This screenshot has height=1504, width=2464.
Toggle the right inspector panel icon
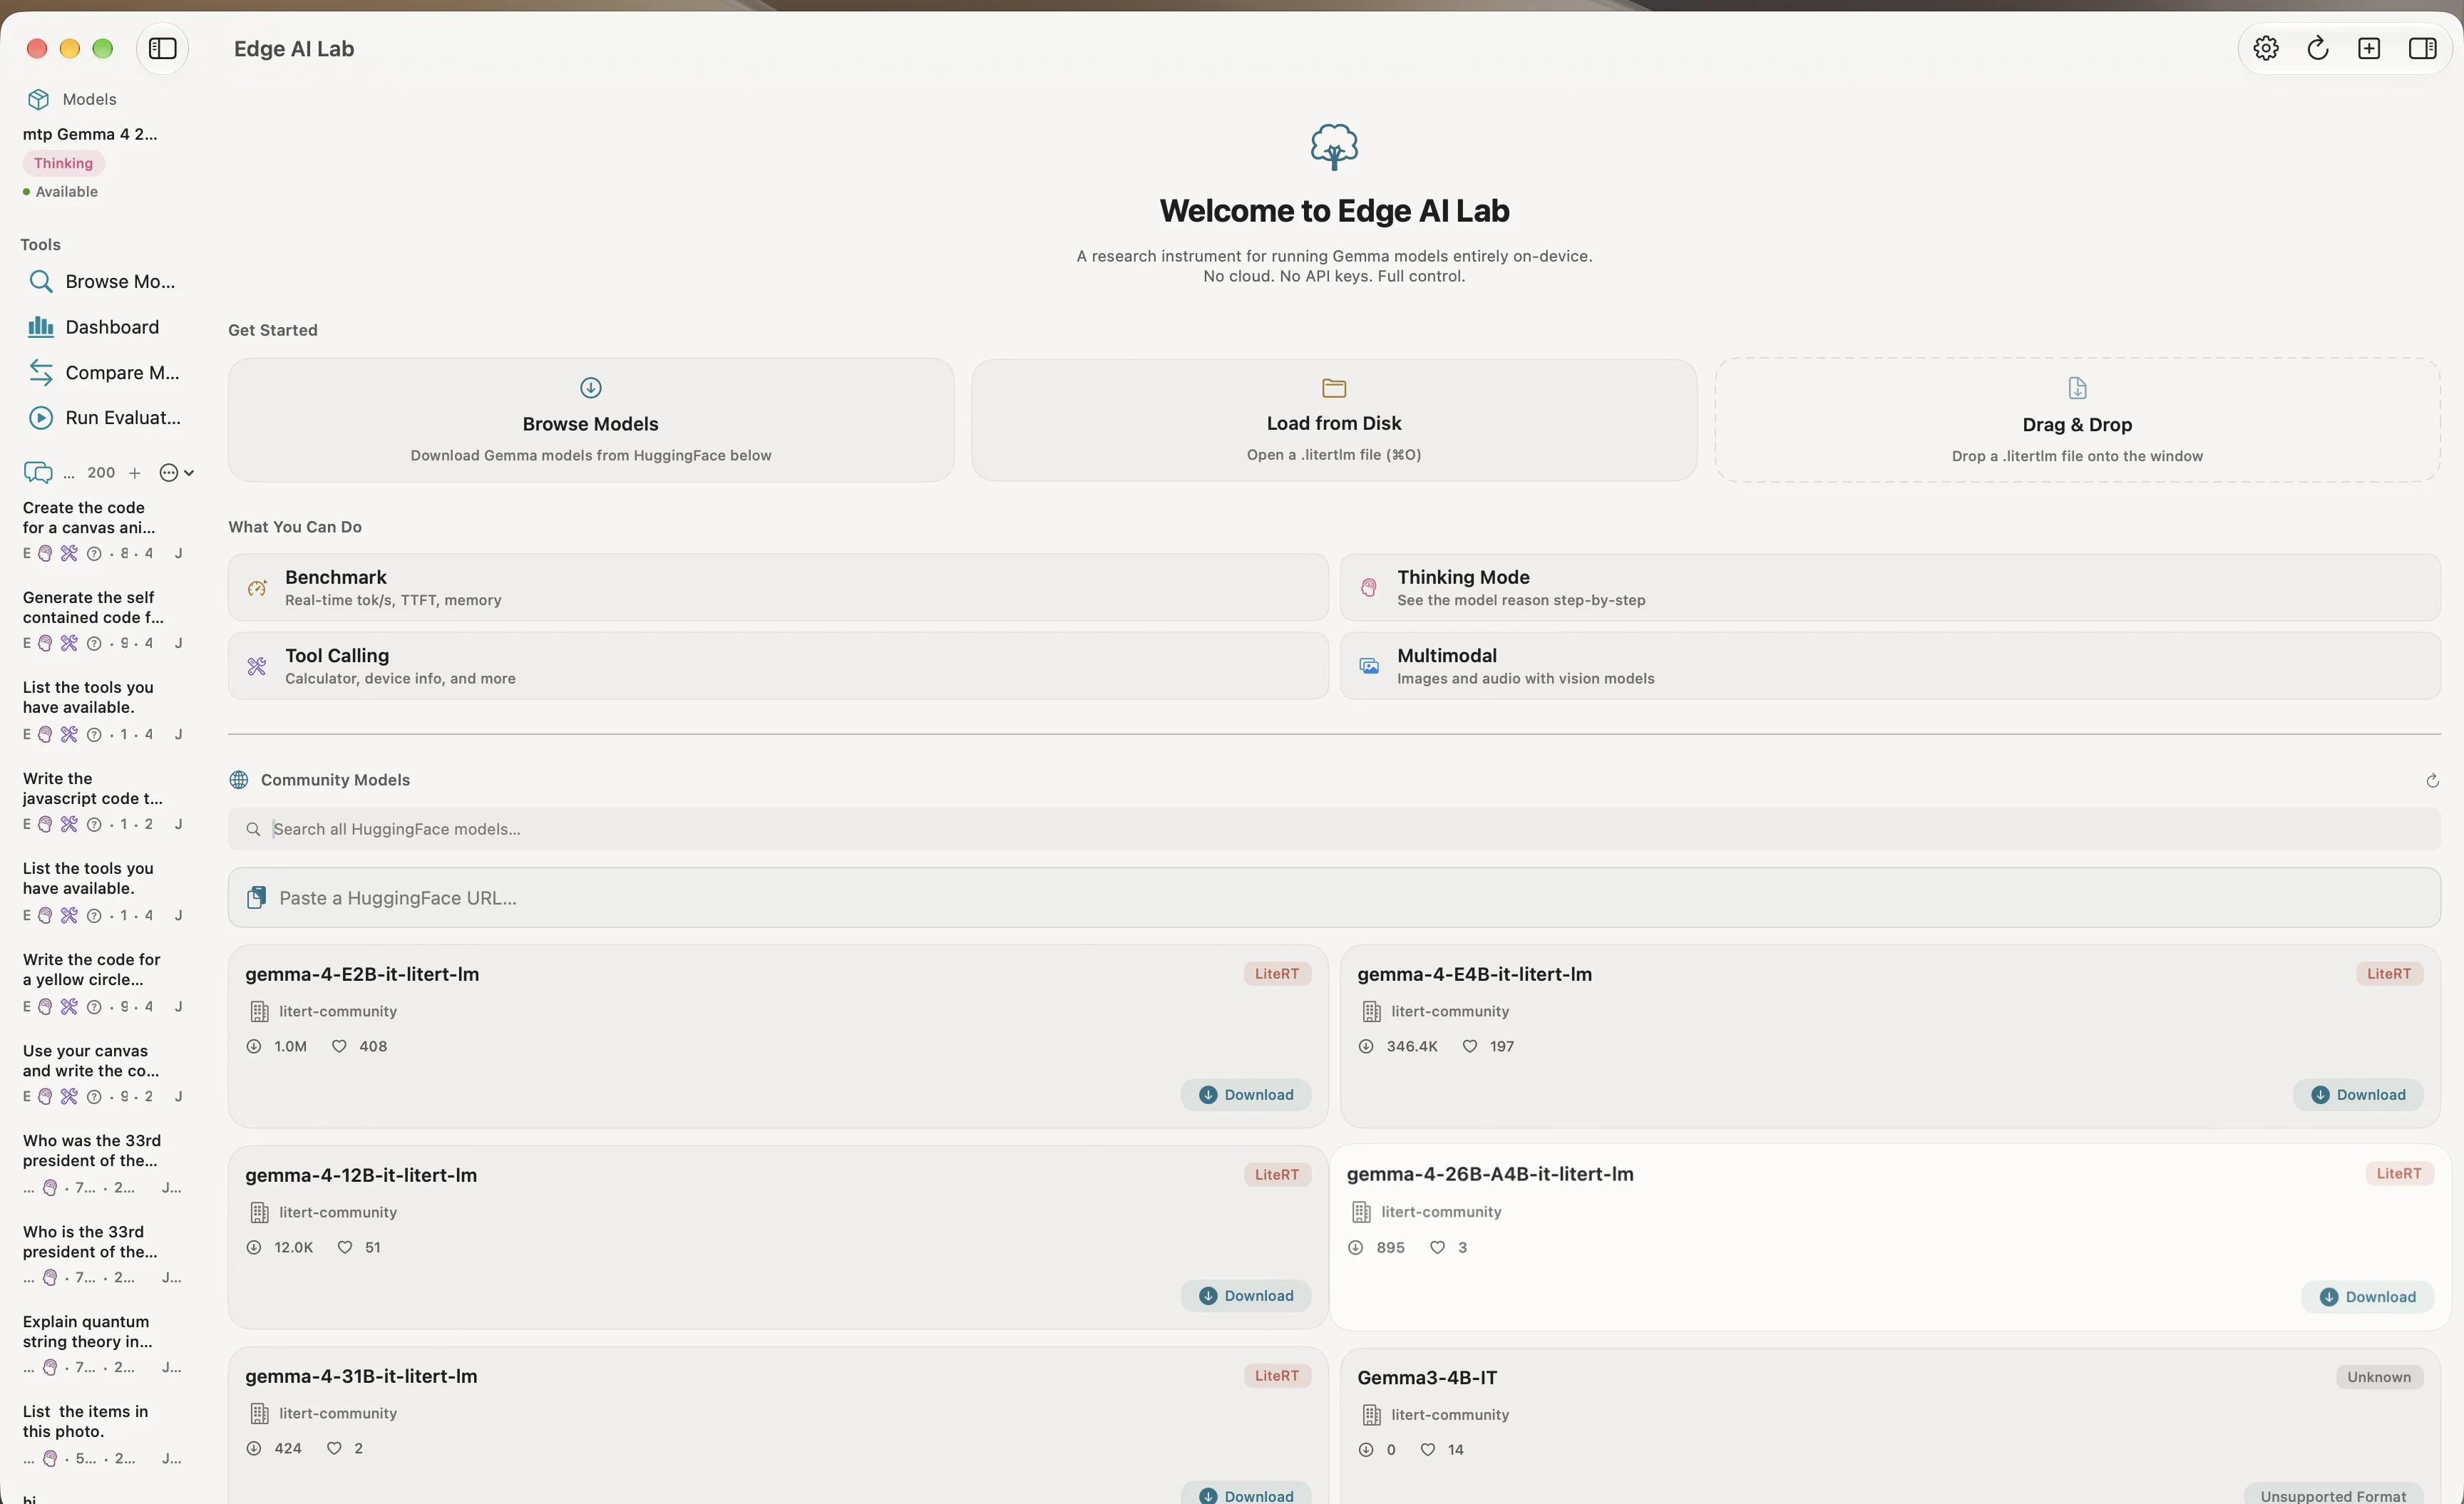coord(2422,48)
